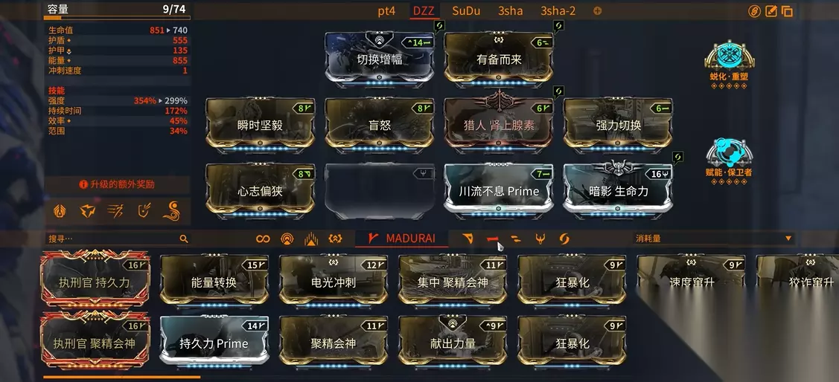This screenshot has width=839, height=382.
Task: Filter mods by the augment icon
Action: pyautogui.click(x=335, y=239)
